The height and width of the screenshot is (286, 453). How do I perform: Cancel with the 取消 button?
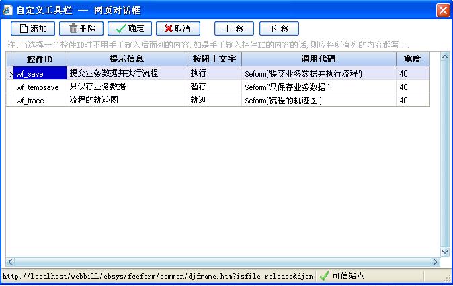(178, 29)
